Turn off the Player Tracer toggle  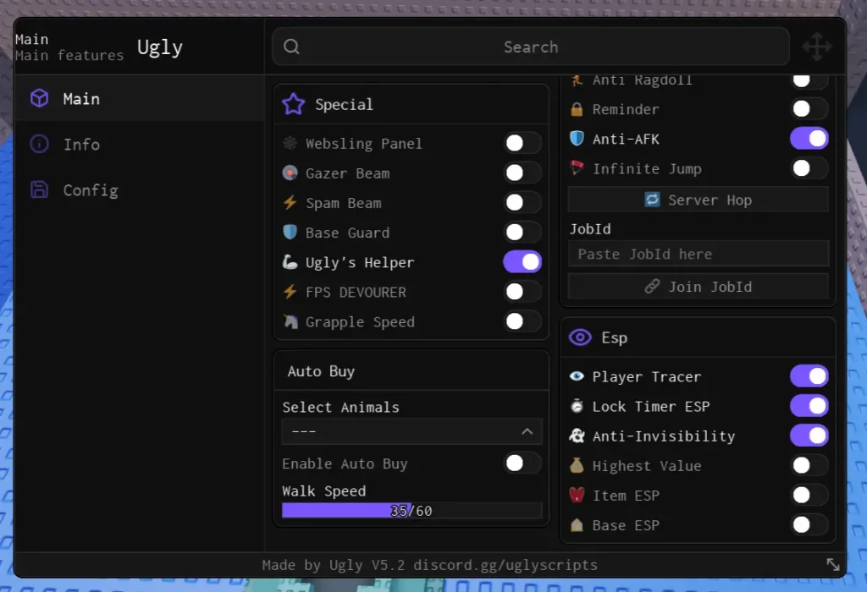click(x=809, y=375)
